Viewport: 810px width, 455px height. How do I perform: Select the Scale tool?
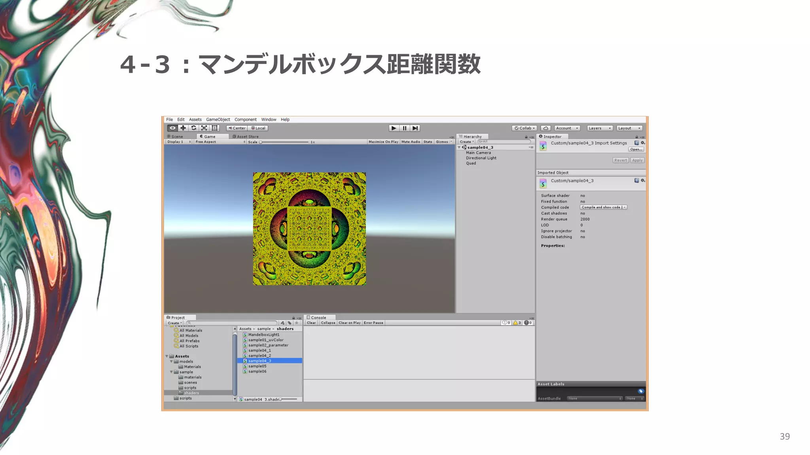pyautogui.click(x=204, y=128)
